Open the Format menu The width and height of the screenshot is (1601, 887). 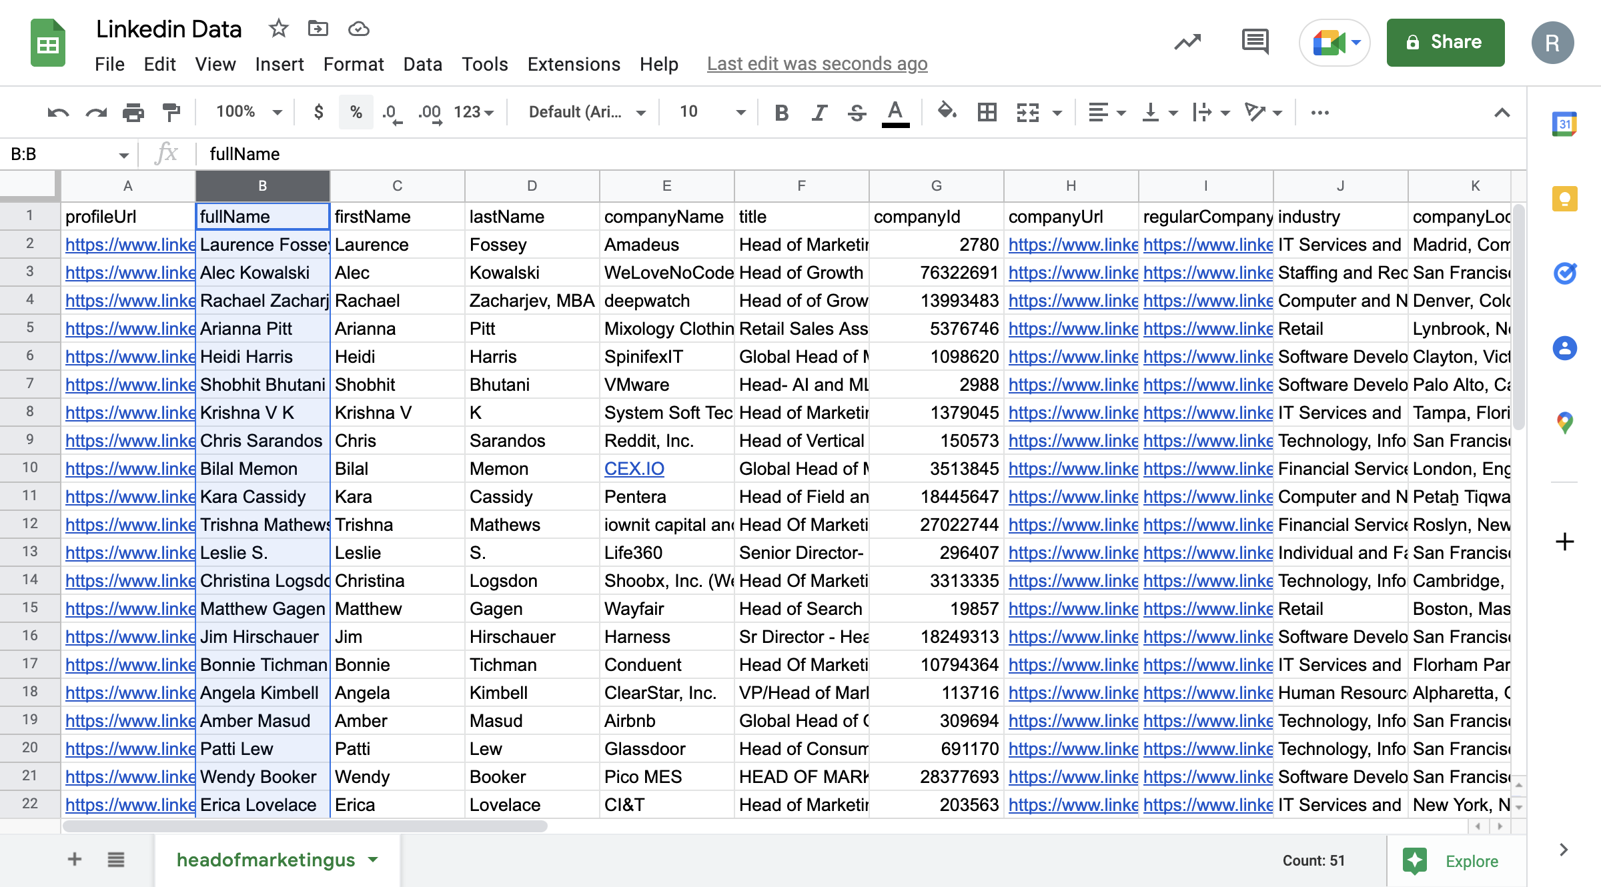click(353, 64)
